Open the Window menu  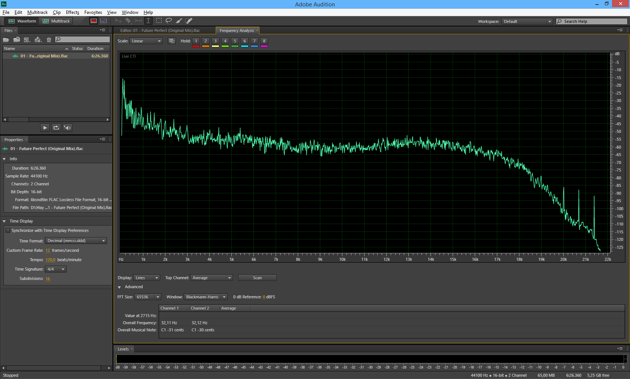click(130, 12)
